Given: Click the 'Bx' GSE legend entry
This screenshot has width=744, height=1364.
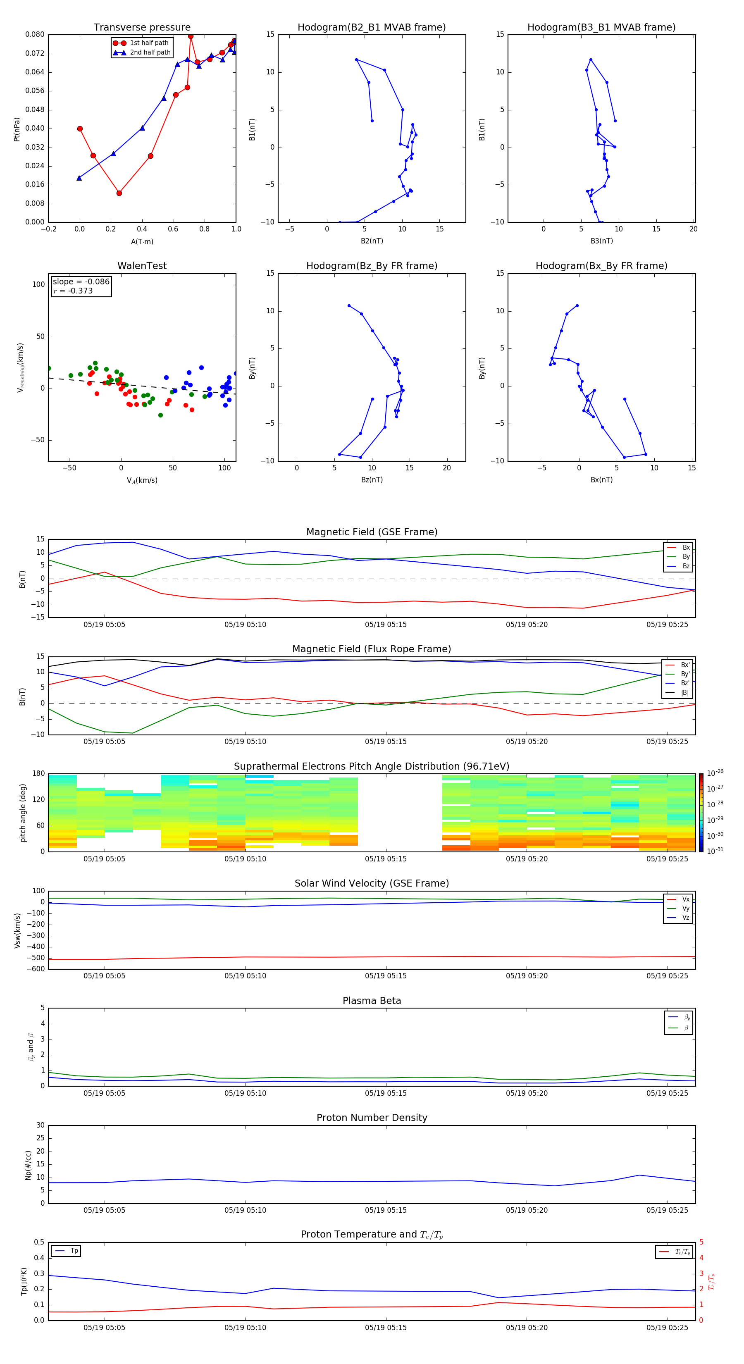Looking at the screenshot, I should [x=678, y=548].
